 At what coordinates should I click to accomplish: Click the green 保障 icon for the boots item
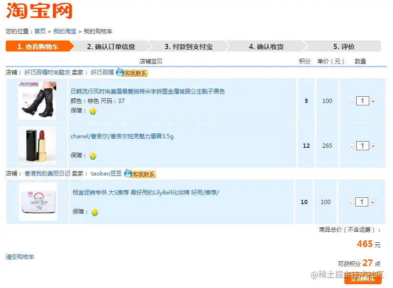[x=92, y=111]
